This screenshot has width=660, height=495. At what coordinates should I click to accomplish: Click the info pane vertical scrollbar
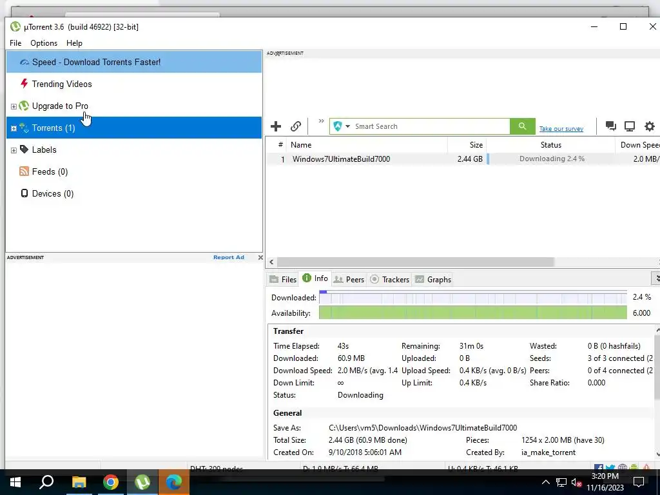click(657, 367)
